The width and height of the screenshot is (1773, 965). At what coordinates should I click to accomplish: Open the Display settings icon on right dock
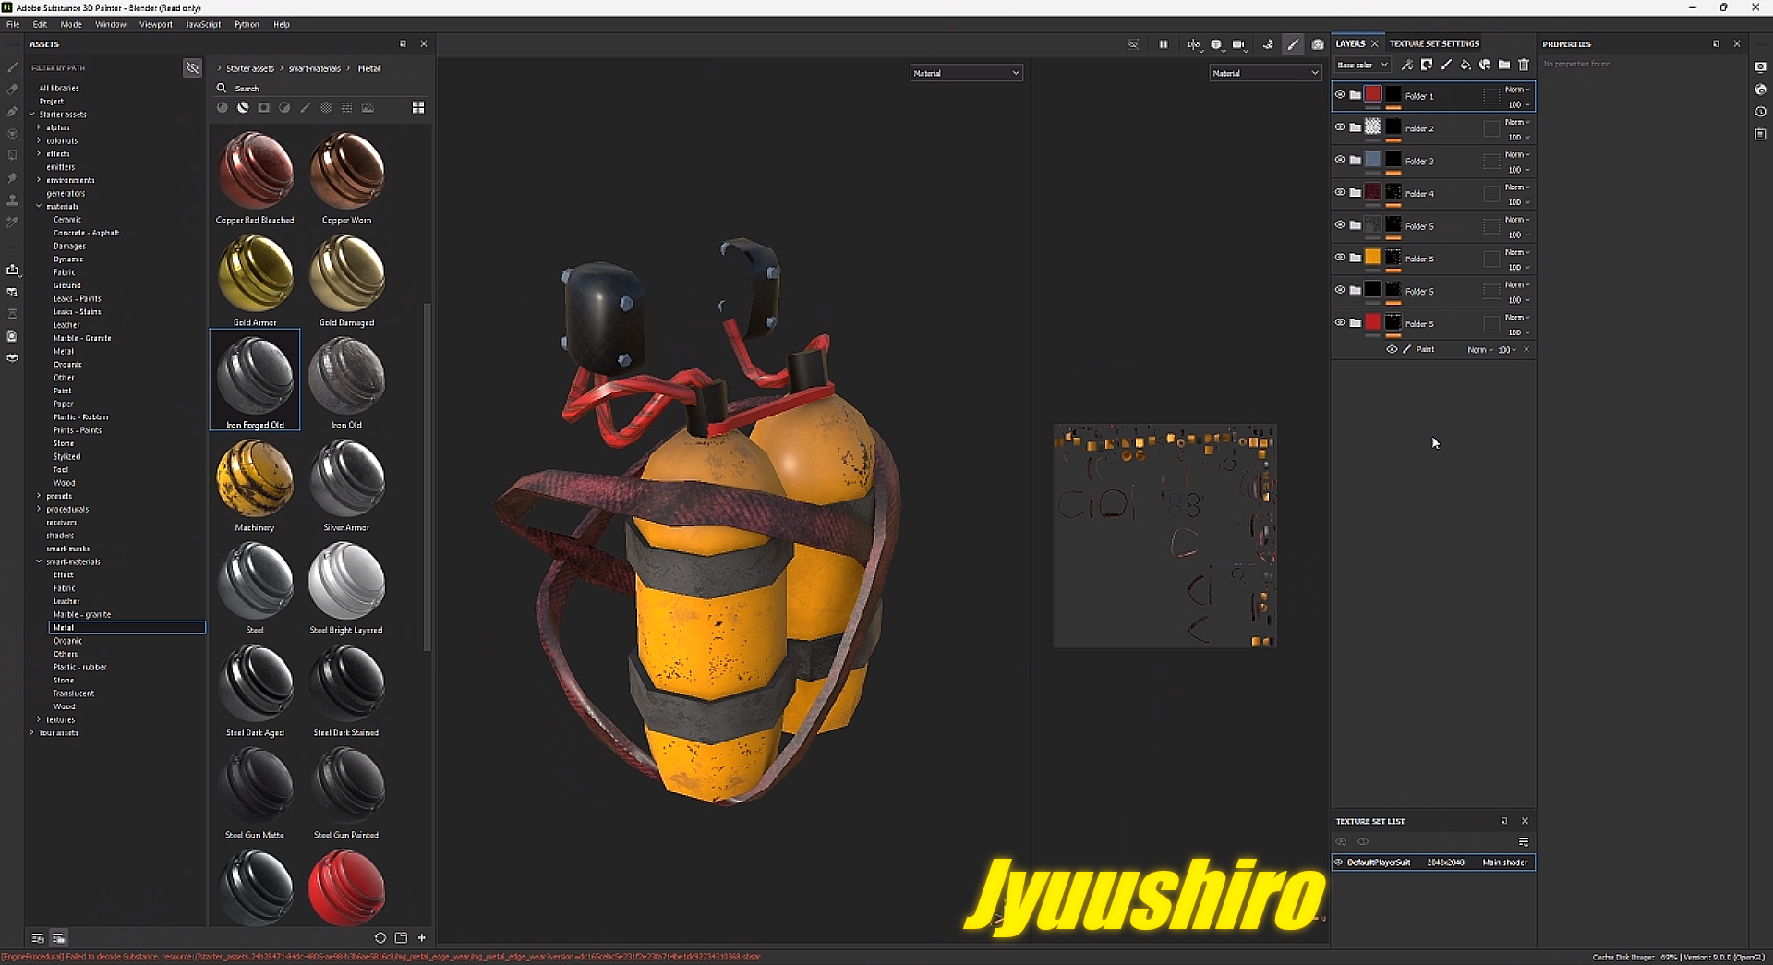pos(1760,67)
